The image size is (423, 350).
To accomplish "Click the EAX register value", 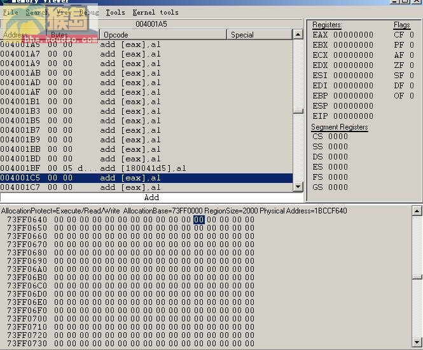I will (x=353, y=35).
